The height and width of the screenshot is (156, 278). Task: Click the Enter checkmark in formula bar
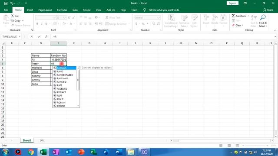(x=39, y=36)
